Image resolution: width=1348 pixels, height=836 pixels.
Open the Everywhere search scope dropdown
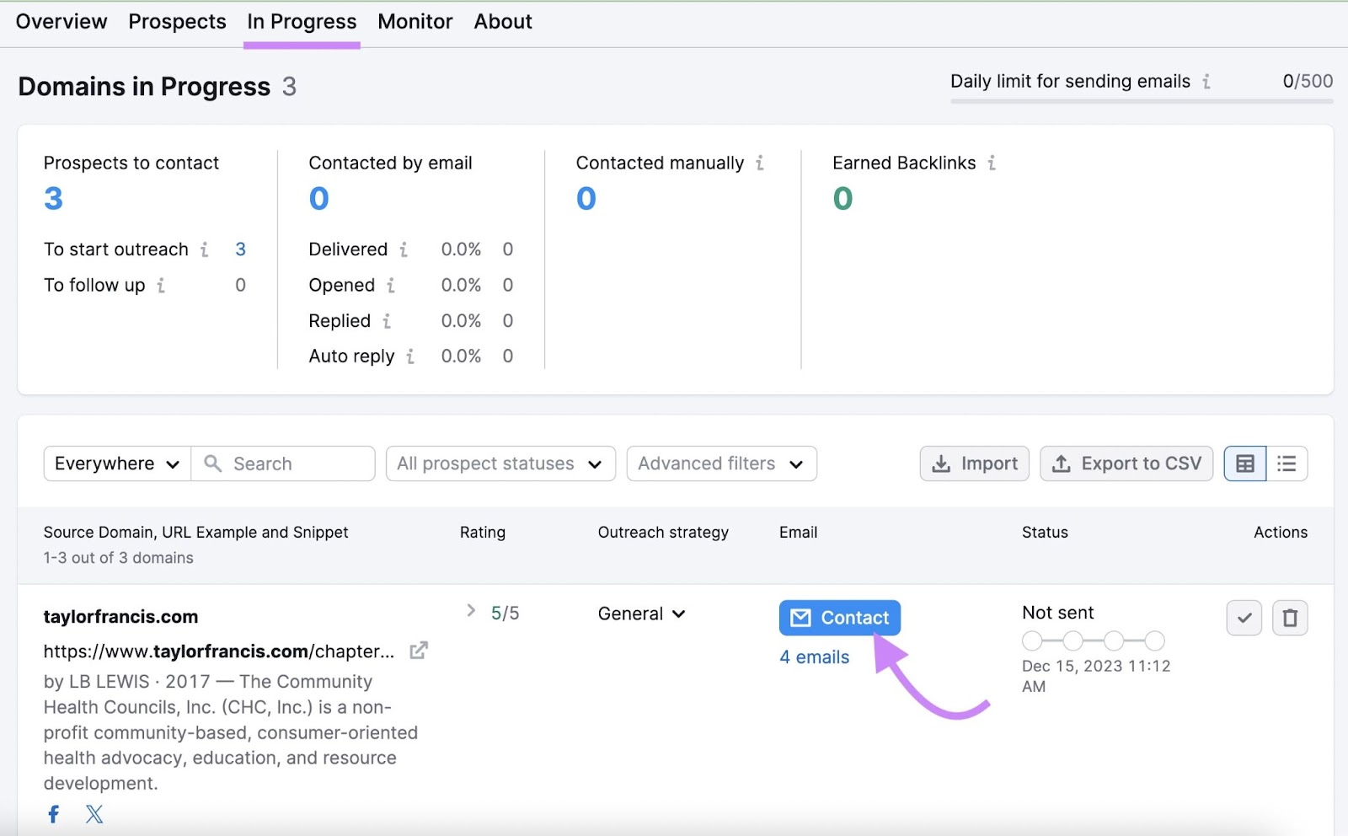[116, 464]
